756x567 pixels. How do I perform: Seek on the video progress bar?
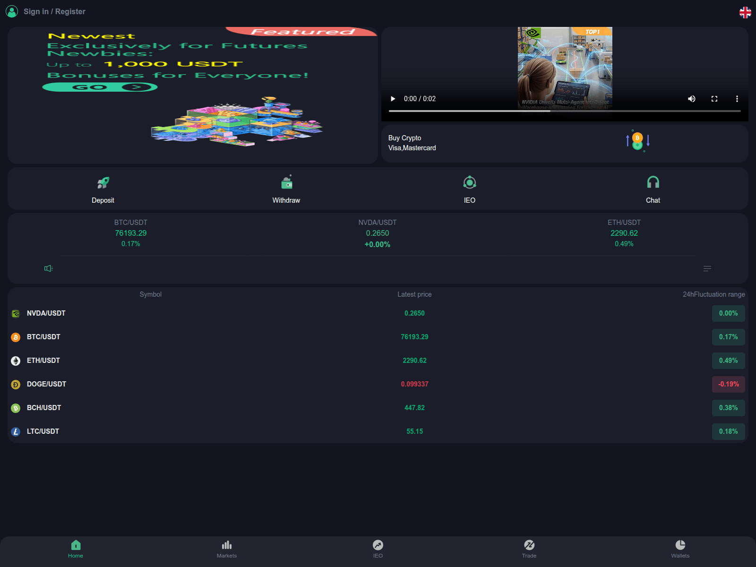tap(565, 111)
